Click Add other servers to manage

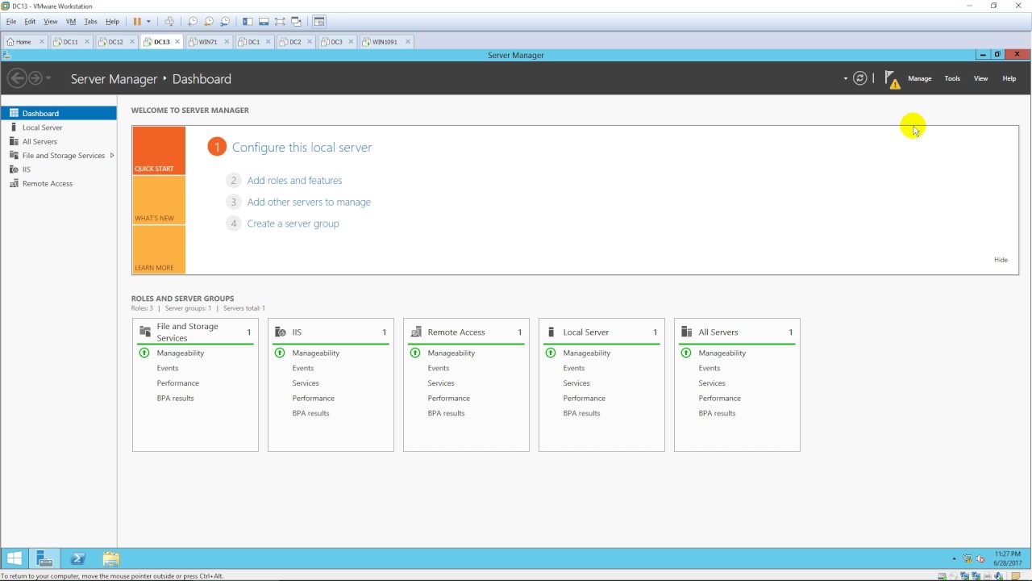tap(309, 203)
